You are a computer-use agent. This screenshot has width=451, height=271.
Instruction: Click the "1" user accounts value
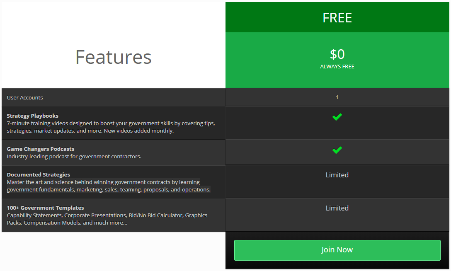[337, 97]
